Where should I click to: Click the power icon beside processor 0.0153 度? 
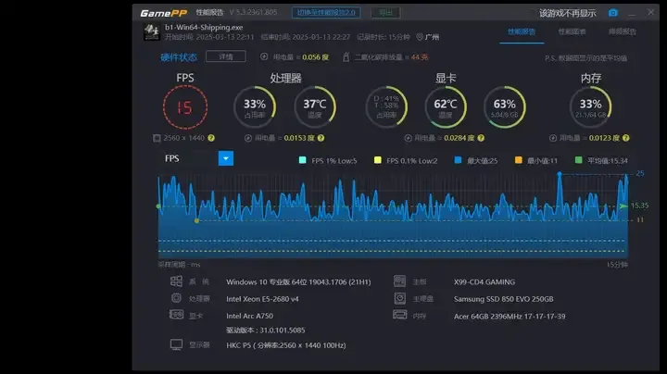pos(248,138)
